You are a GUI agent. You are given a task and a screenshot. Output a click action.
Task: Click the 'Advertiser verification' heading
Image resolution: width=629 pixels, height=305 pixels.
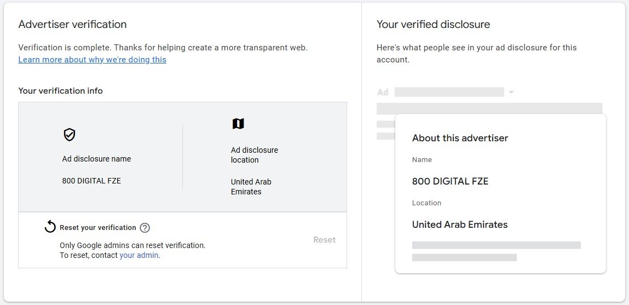click(x=73, y=25)
